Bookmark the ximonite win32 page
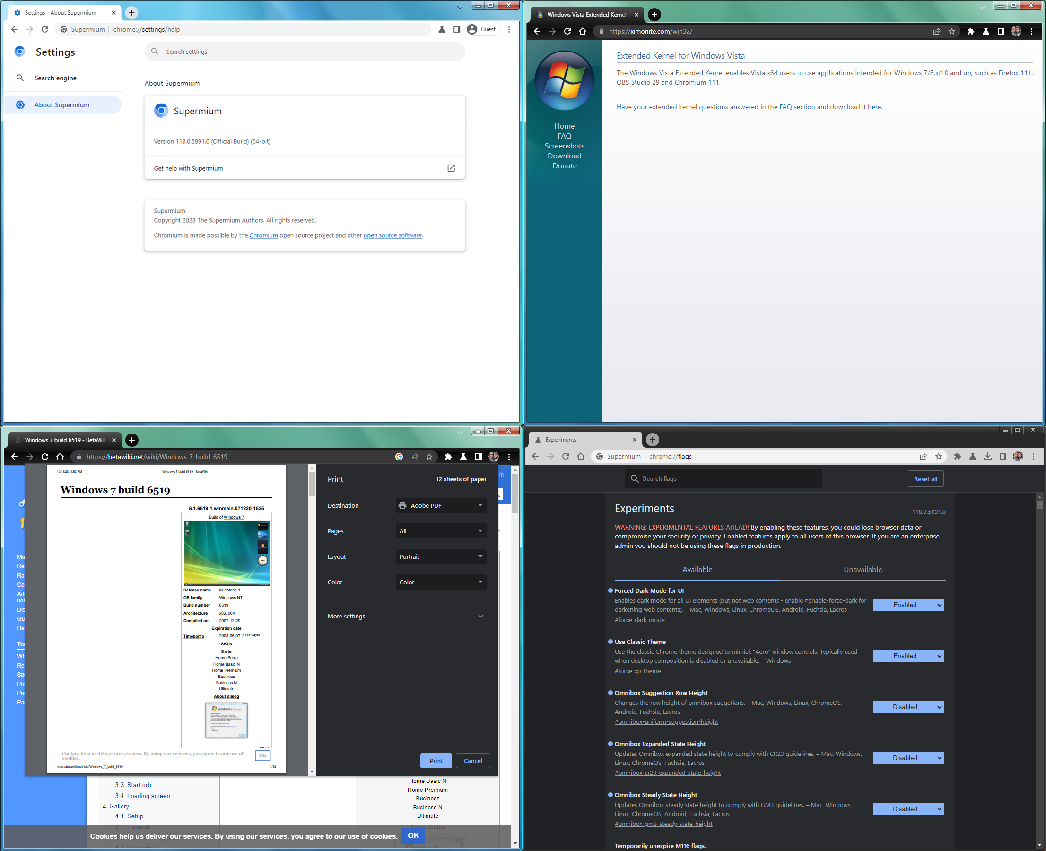The image size is (1046, 851). [x=952, y=31]
